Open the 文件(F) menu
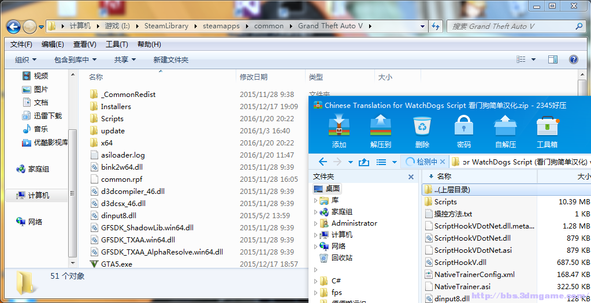591x303 pixels. 21,44
